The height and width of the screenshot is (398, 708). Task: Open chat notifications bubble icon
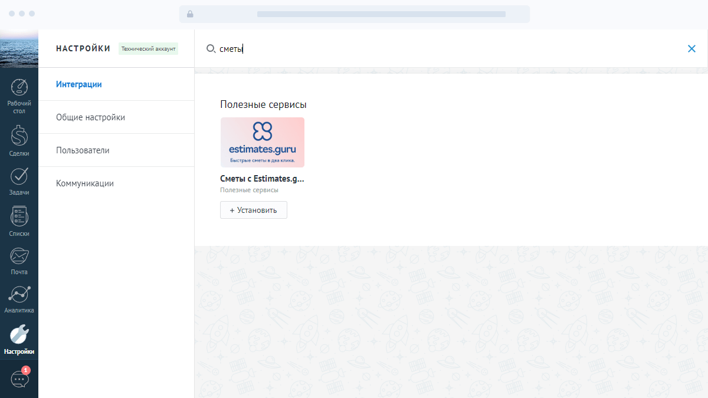[19, 379]
